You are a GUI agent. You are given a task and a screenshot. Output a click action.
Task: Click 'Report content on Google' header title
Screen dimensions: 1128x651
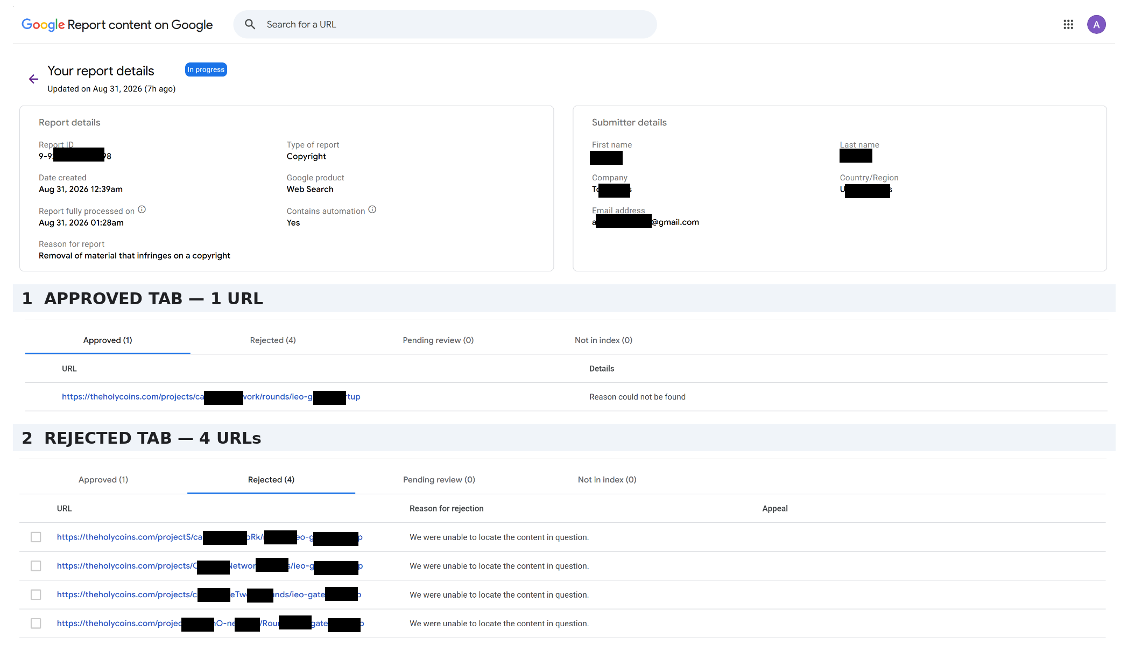[140, 25]
